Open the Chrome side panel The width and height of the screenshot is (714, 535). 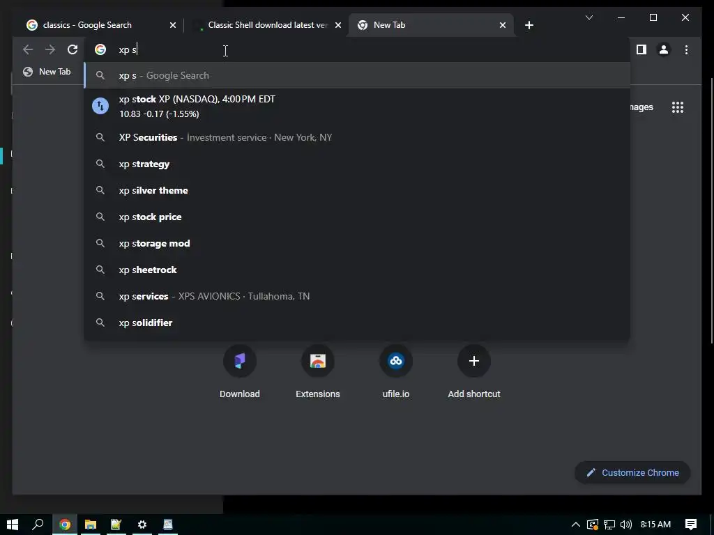pyautogui.click(x=641, y=49)
